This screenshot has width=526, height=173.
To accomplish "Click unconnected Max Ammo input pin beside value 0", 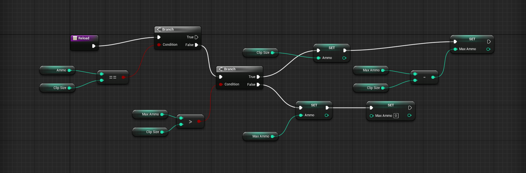I will click(371, 116).
